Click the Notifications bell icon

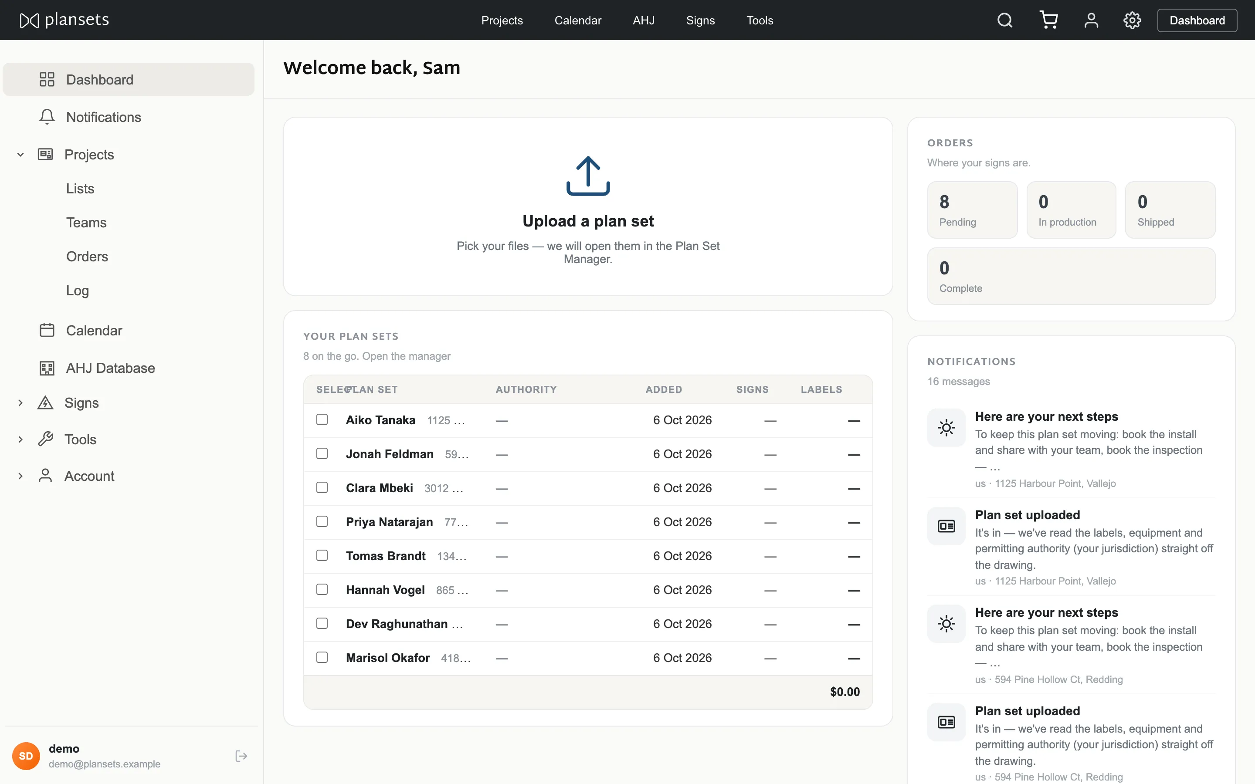click(47, 117)
